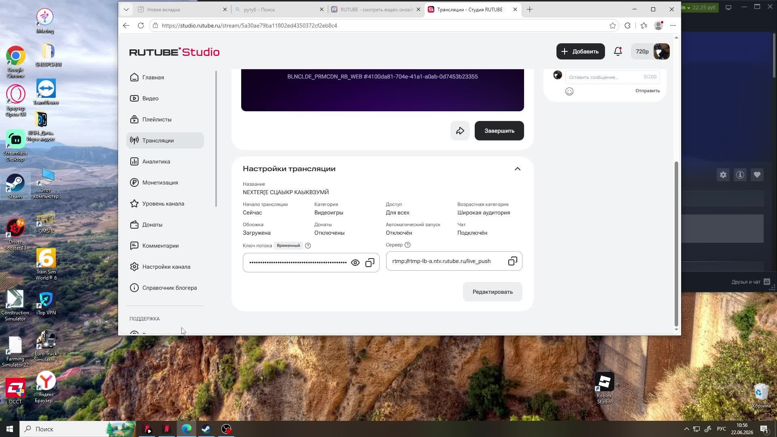The width and height of the screenshot is (777, 437).
Task: Copy the stream key to clipboard
Action: tap(370, 263)
